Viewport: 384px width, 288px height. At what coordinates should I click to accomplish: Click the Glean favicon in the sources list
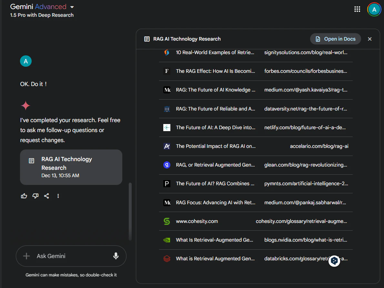(x=167, y=165)
